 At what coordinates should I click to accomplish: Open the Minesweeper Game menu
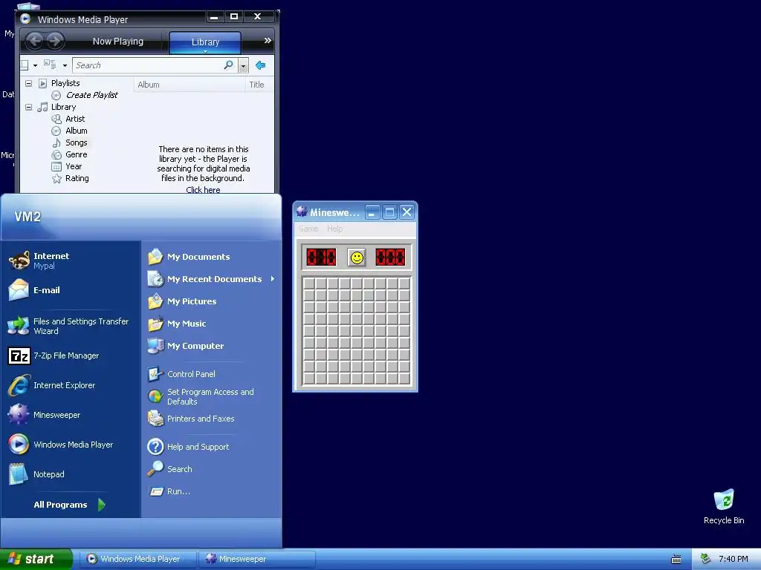pyautogui.click(x=308, y=229)
